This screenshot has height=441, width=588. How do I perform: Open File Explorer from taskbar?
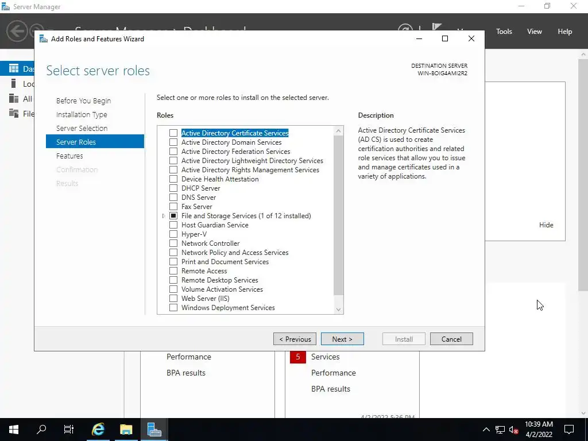tap(126, 430)
